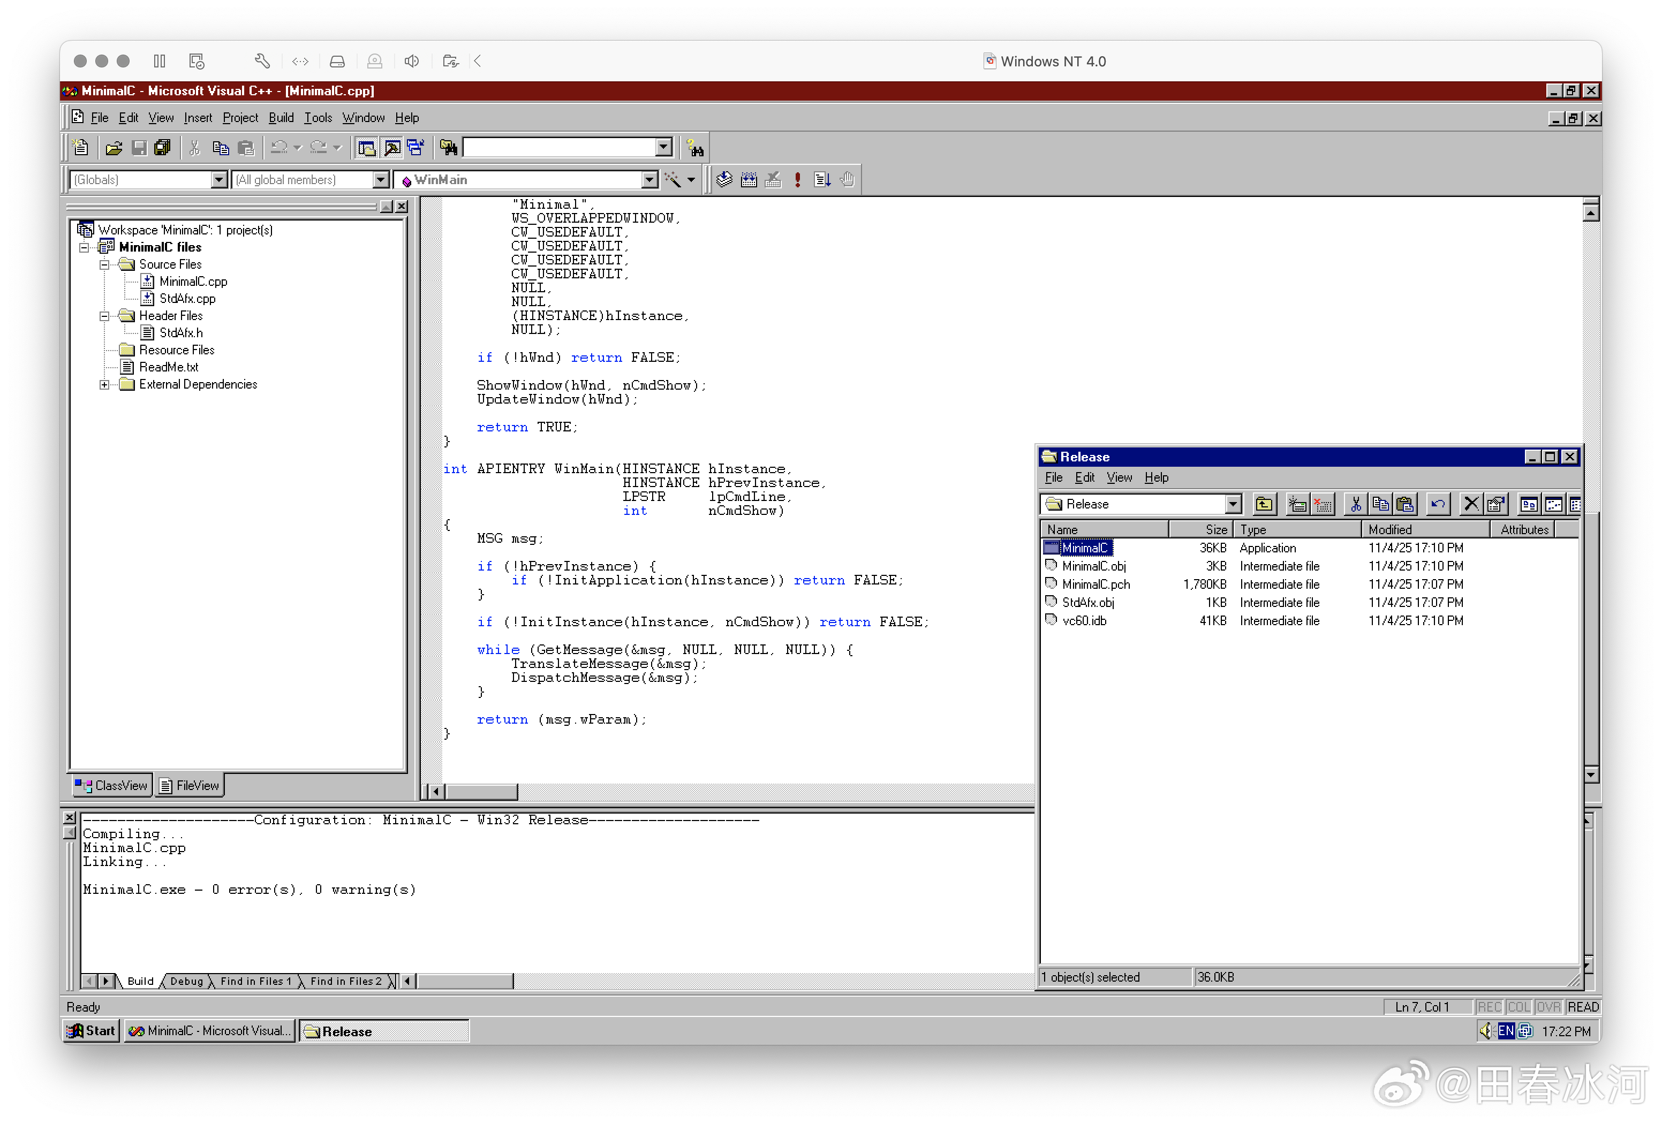Screen dimensions: 1662x1124
Task: Open the WinMain function dropdown
Action: pos(648,179)
